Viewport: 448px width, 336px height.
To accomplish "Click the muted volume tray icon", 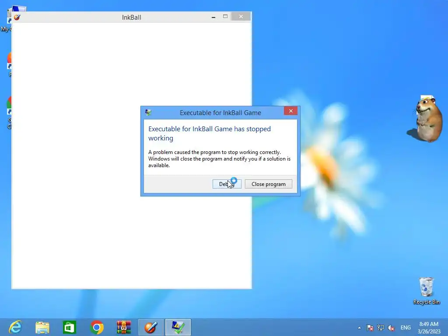I will point(391,328).
